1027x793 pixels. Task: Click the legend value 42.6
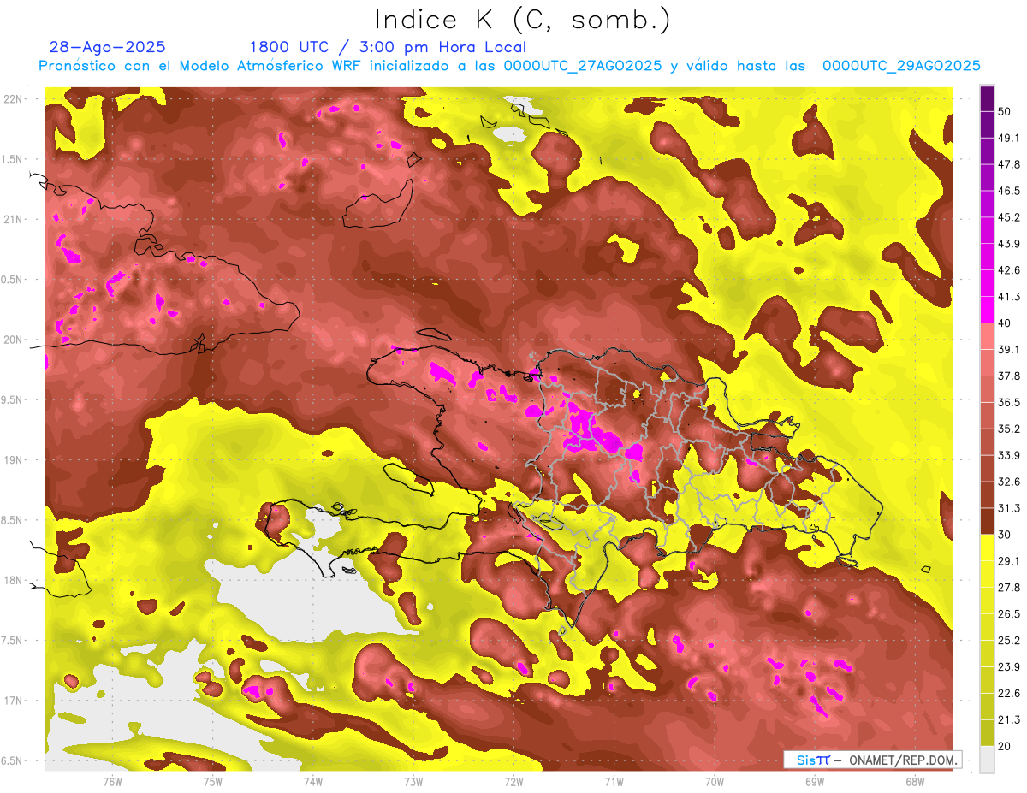[1008, 270]
